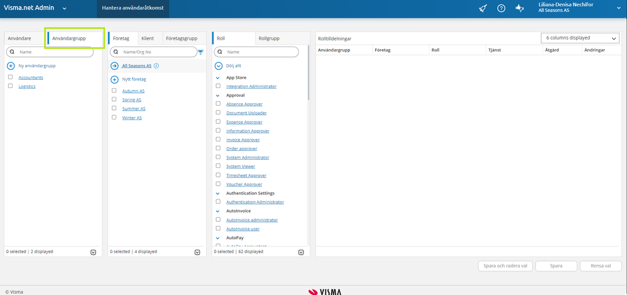Check the Invoice Approver role checkbox
Viewport: 627px width, 295px height.
tap(218, 139)
